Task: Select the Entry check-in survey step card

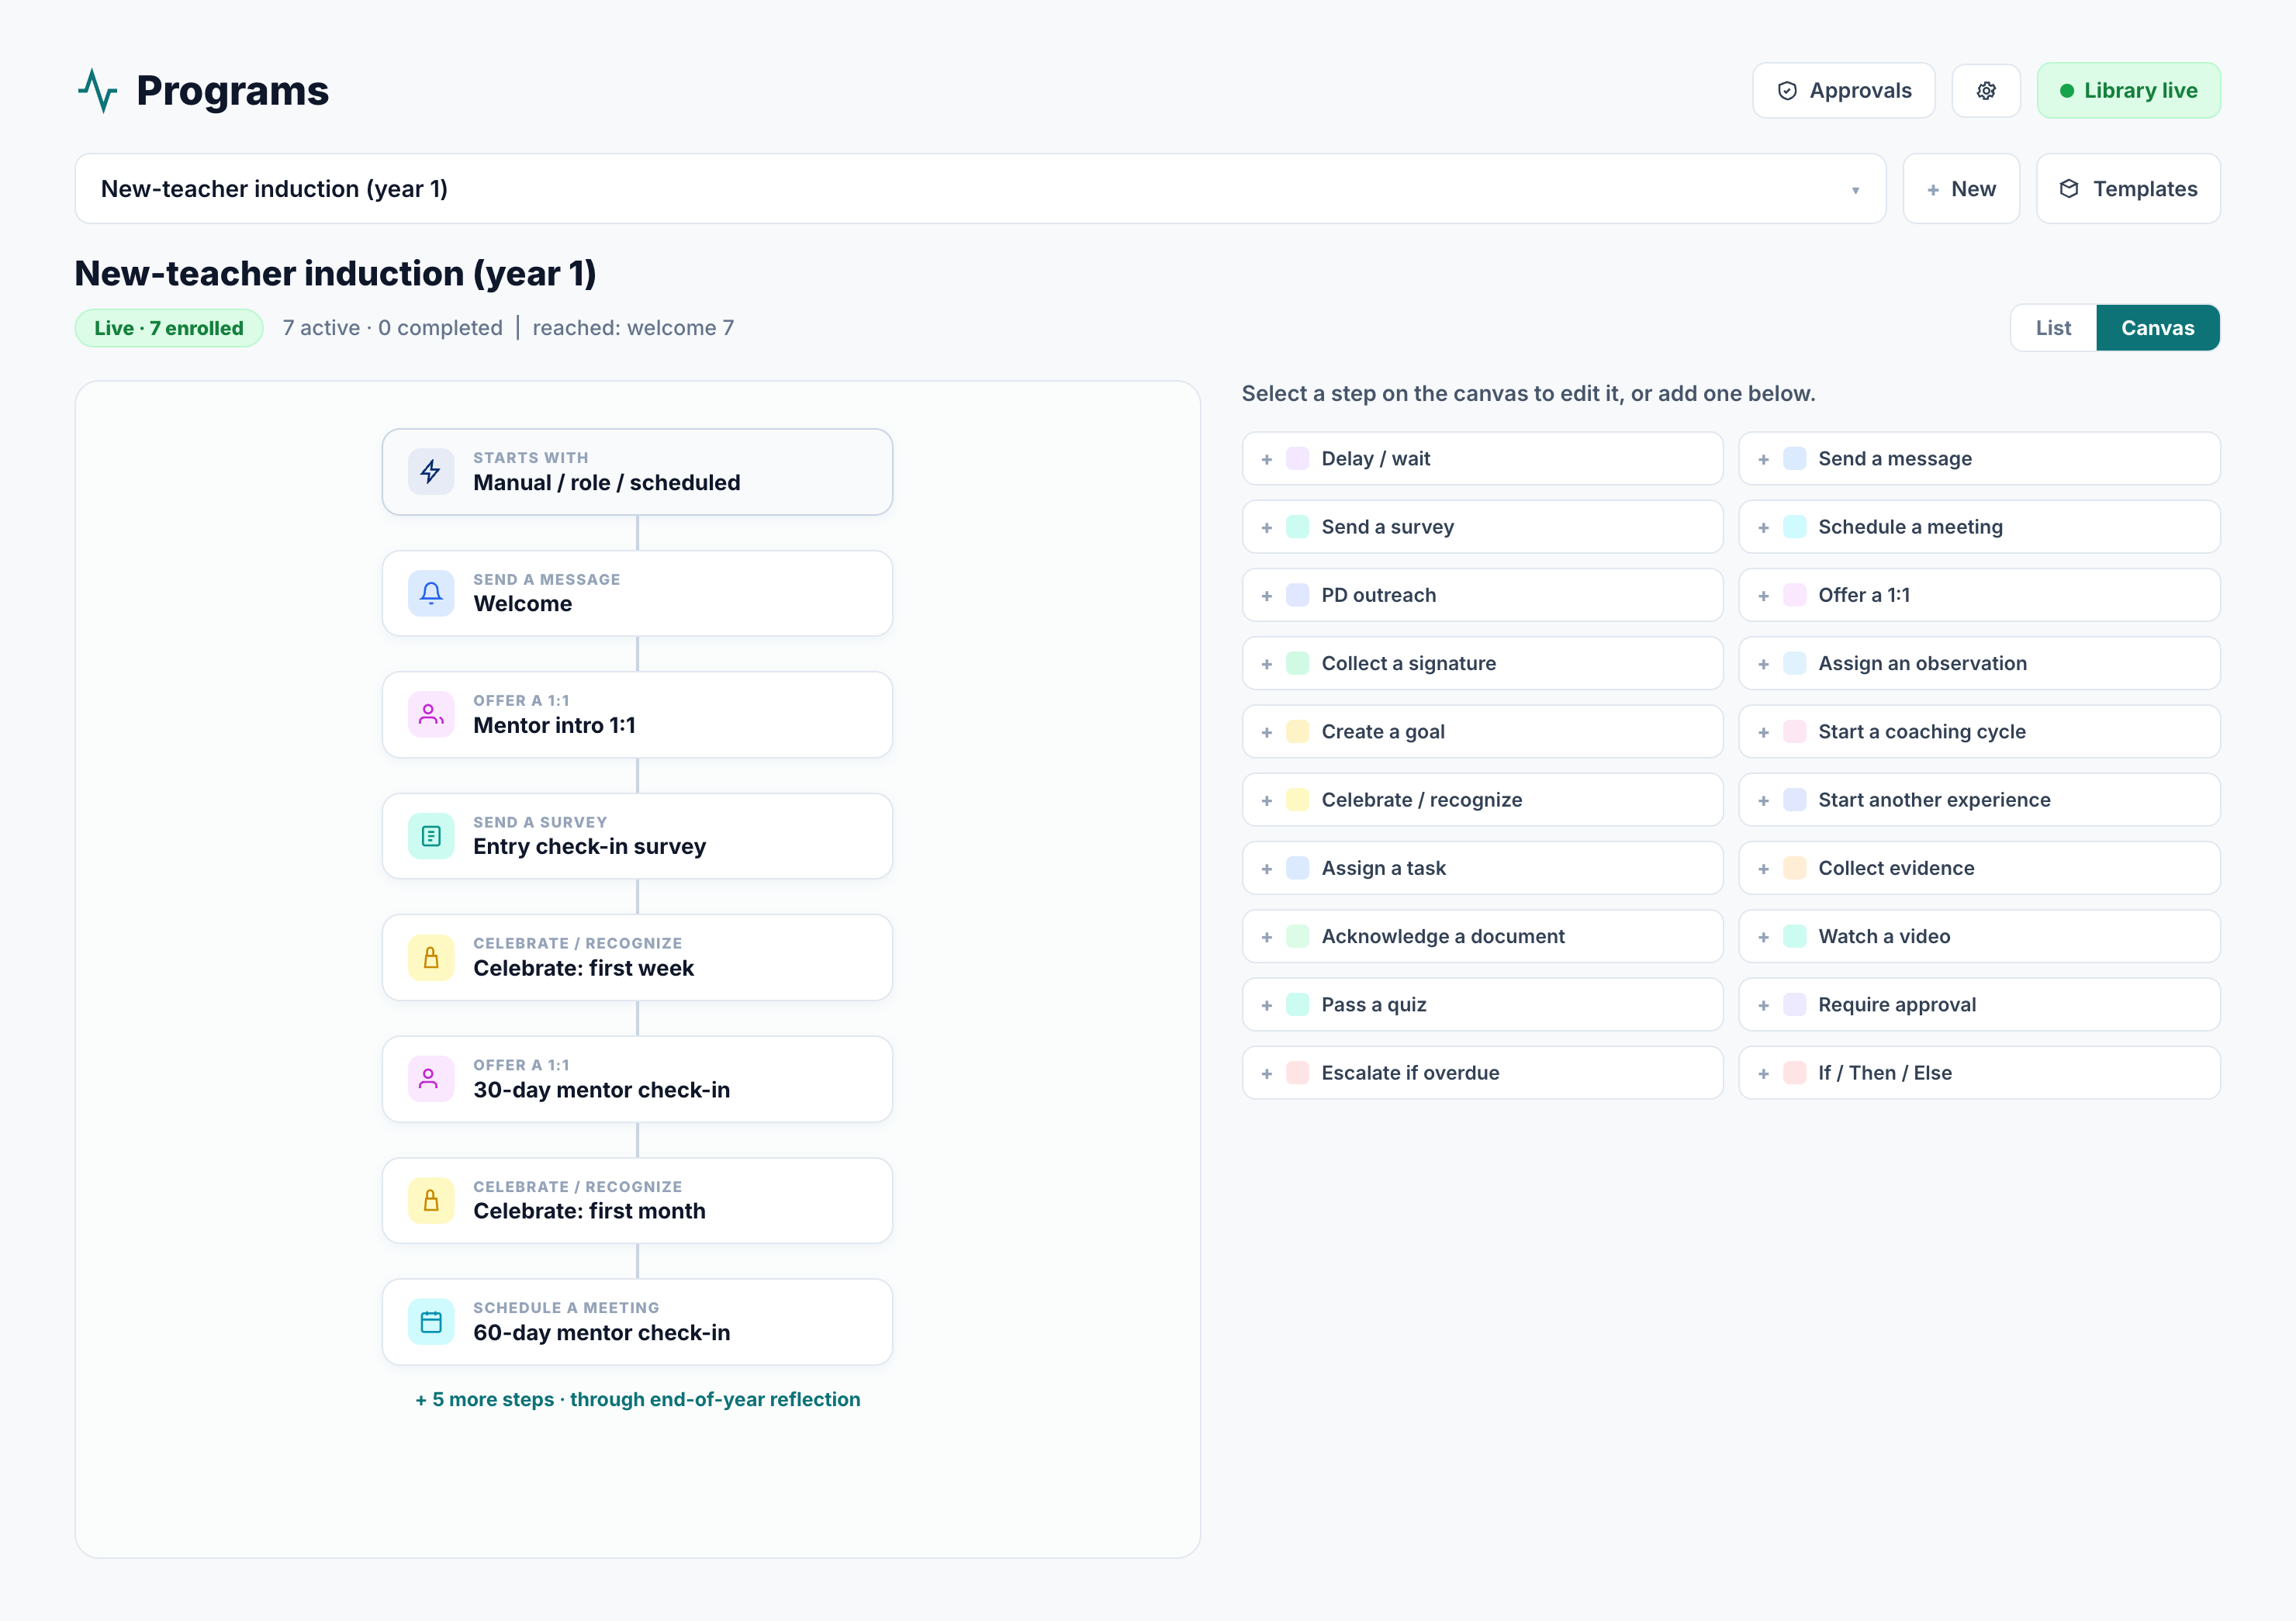Action: [x=637, y=836]
